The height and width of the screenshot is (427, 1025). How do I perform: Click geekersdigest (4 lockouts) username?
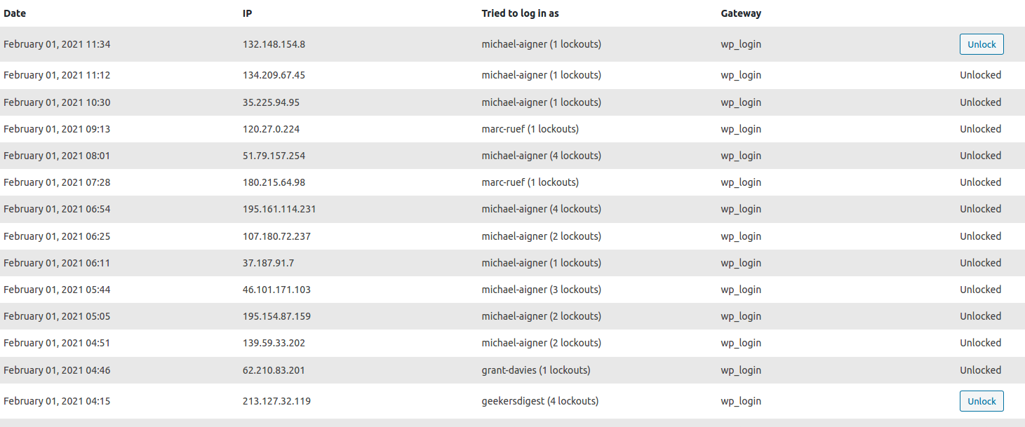(540, 401)
